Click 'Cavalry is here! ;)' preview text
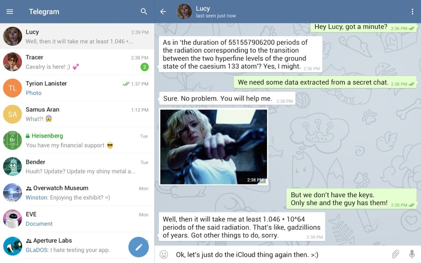421x263 pixels. (48, 67)
